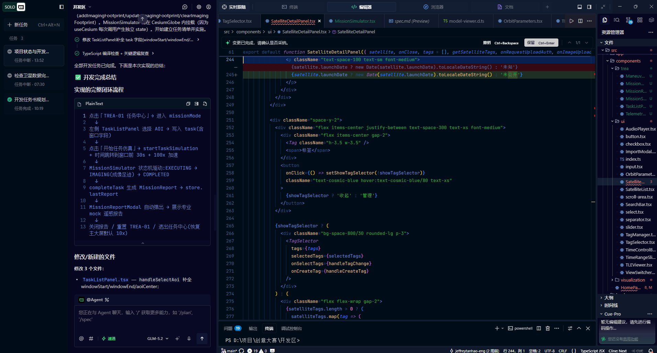The width and height of the screenshot is (657, 353).
Task: Toggle the 速通 fast mode
Action: click(109, 339)
